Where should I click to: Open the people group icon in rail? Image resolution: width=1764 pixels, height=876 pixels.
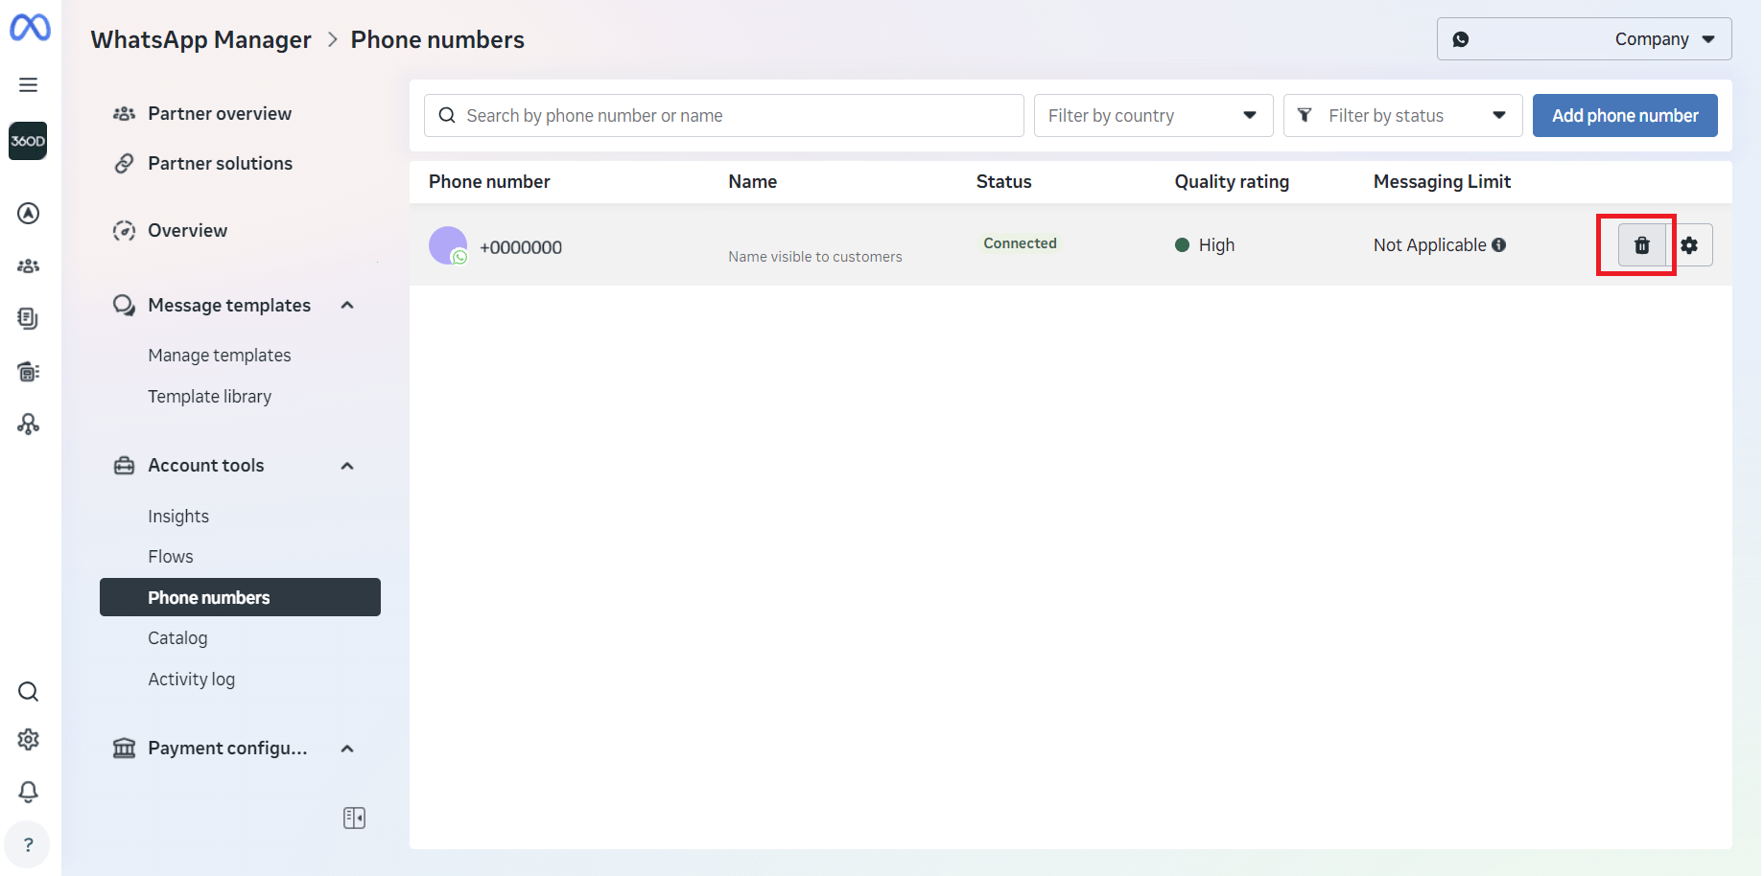click(29, 265)
